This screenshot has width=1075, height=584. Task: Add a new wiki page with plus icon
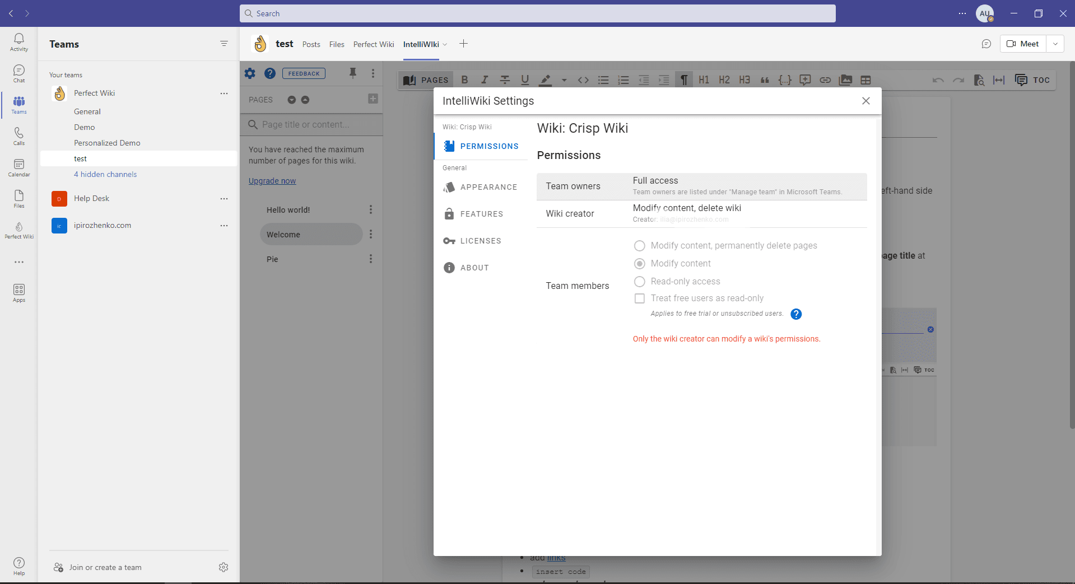(x=373, y=99)
